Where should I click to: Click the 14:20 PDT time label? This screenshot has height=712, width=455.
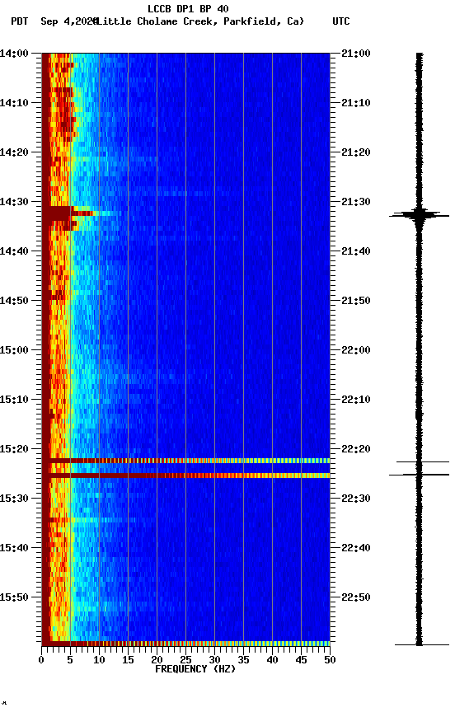[14, 152]
